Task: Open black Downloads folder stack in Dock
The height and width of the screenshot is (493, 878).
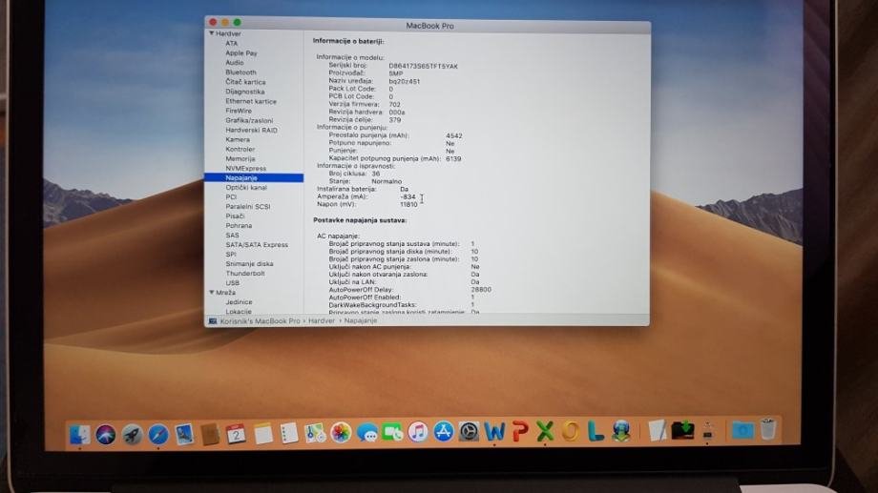Action: click(x=682, y=430)
